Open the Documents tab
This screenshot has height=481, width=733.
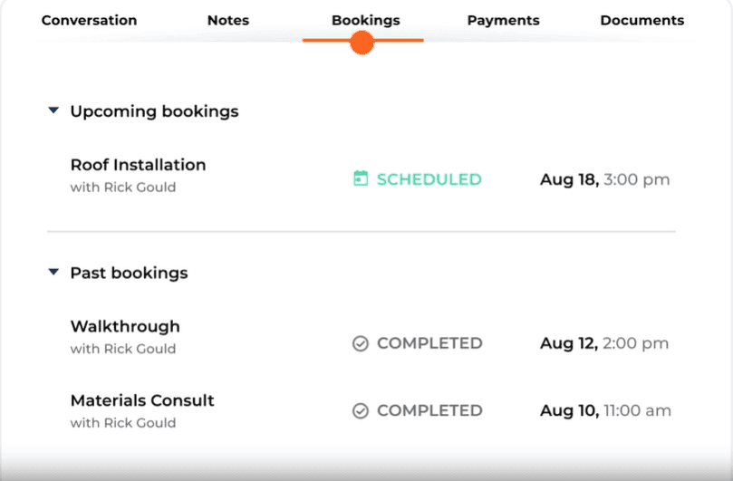pos(641,20)
